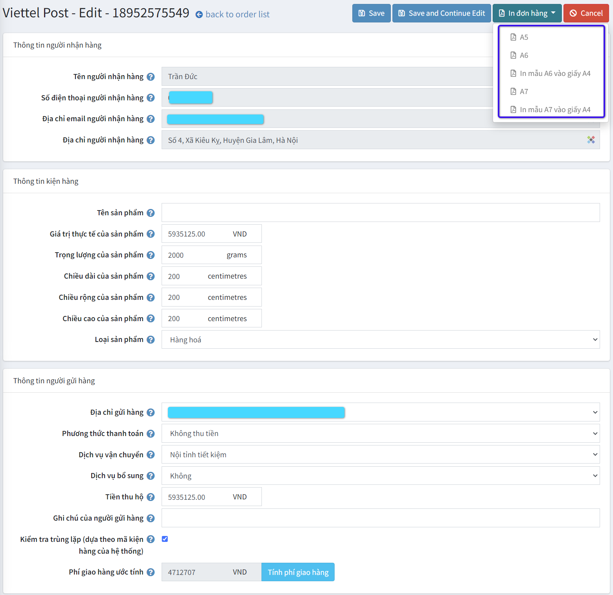Click help icon beside Phí giao hàng ước tính

(151, 572)
